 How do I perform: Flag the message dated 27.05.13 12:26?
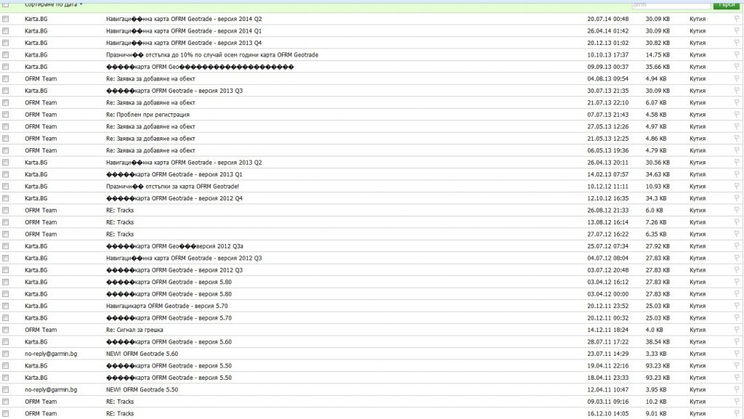click(x=737, y=126)
